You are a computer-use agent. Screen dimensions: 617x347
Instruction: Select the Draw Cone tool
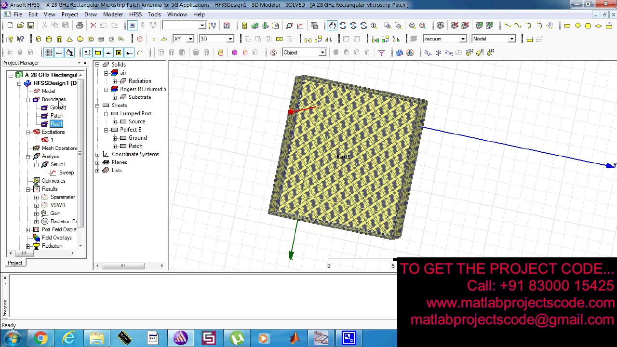(x=69, y=39)
